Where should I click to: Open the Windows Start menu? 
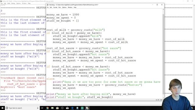pyautogui.click(x=2, y=108)
